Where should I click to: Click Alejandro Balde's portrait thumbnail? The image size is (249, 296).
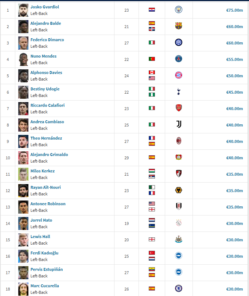(23, 27)
